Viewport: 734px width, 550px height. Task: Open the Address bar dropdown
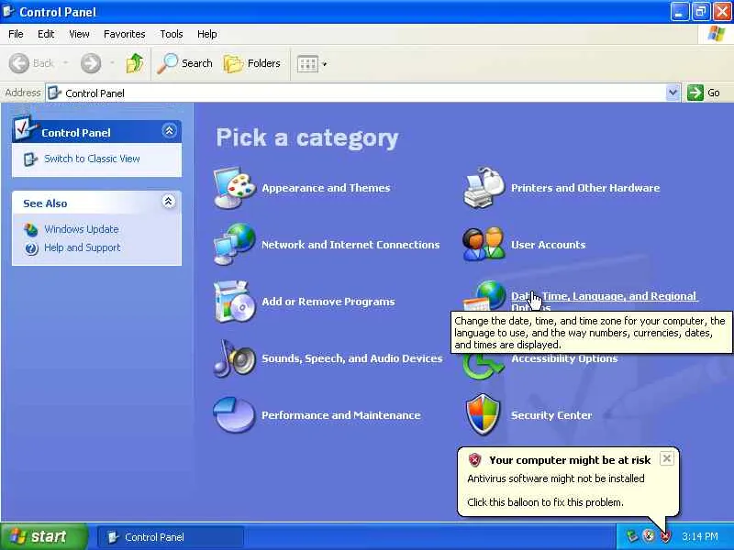(x=673, y=93)
